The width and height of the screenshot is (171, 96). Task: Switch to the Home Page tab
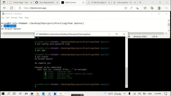click(21, 2)
